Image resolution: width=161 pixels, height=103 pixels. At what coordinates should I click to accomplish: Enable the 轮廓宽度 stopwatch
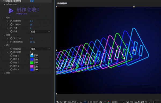11,21
